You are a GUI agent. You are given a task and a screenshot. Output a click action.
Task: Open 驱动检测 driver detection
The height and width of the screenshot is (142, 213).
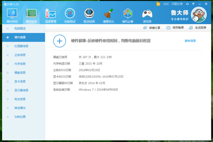coord(89,14)
